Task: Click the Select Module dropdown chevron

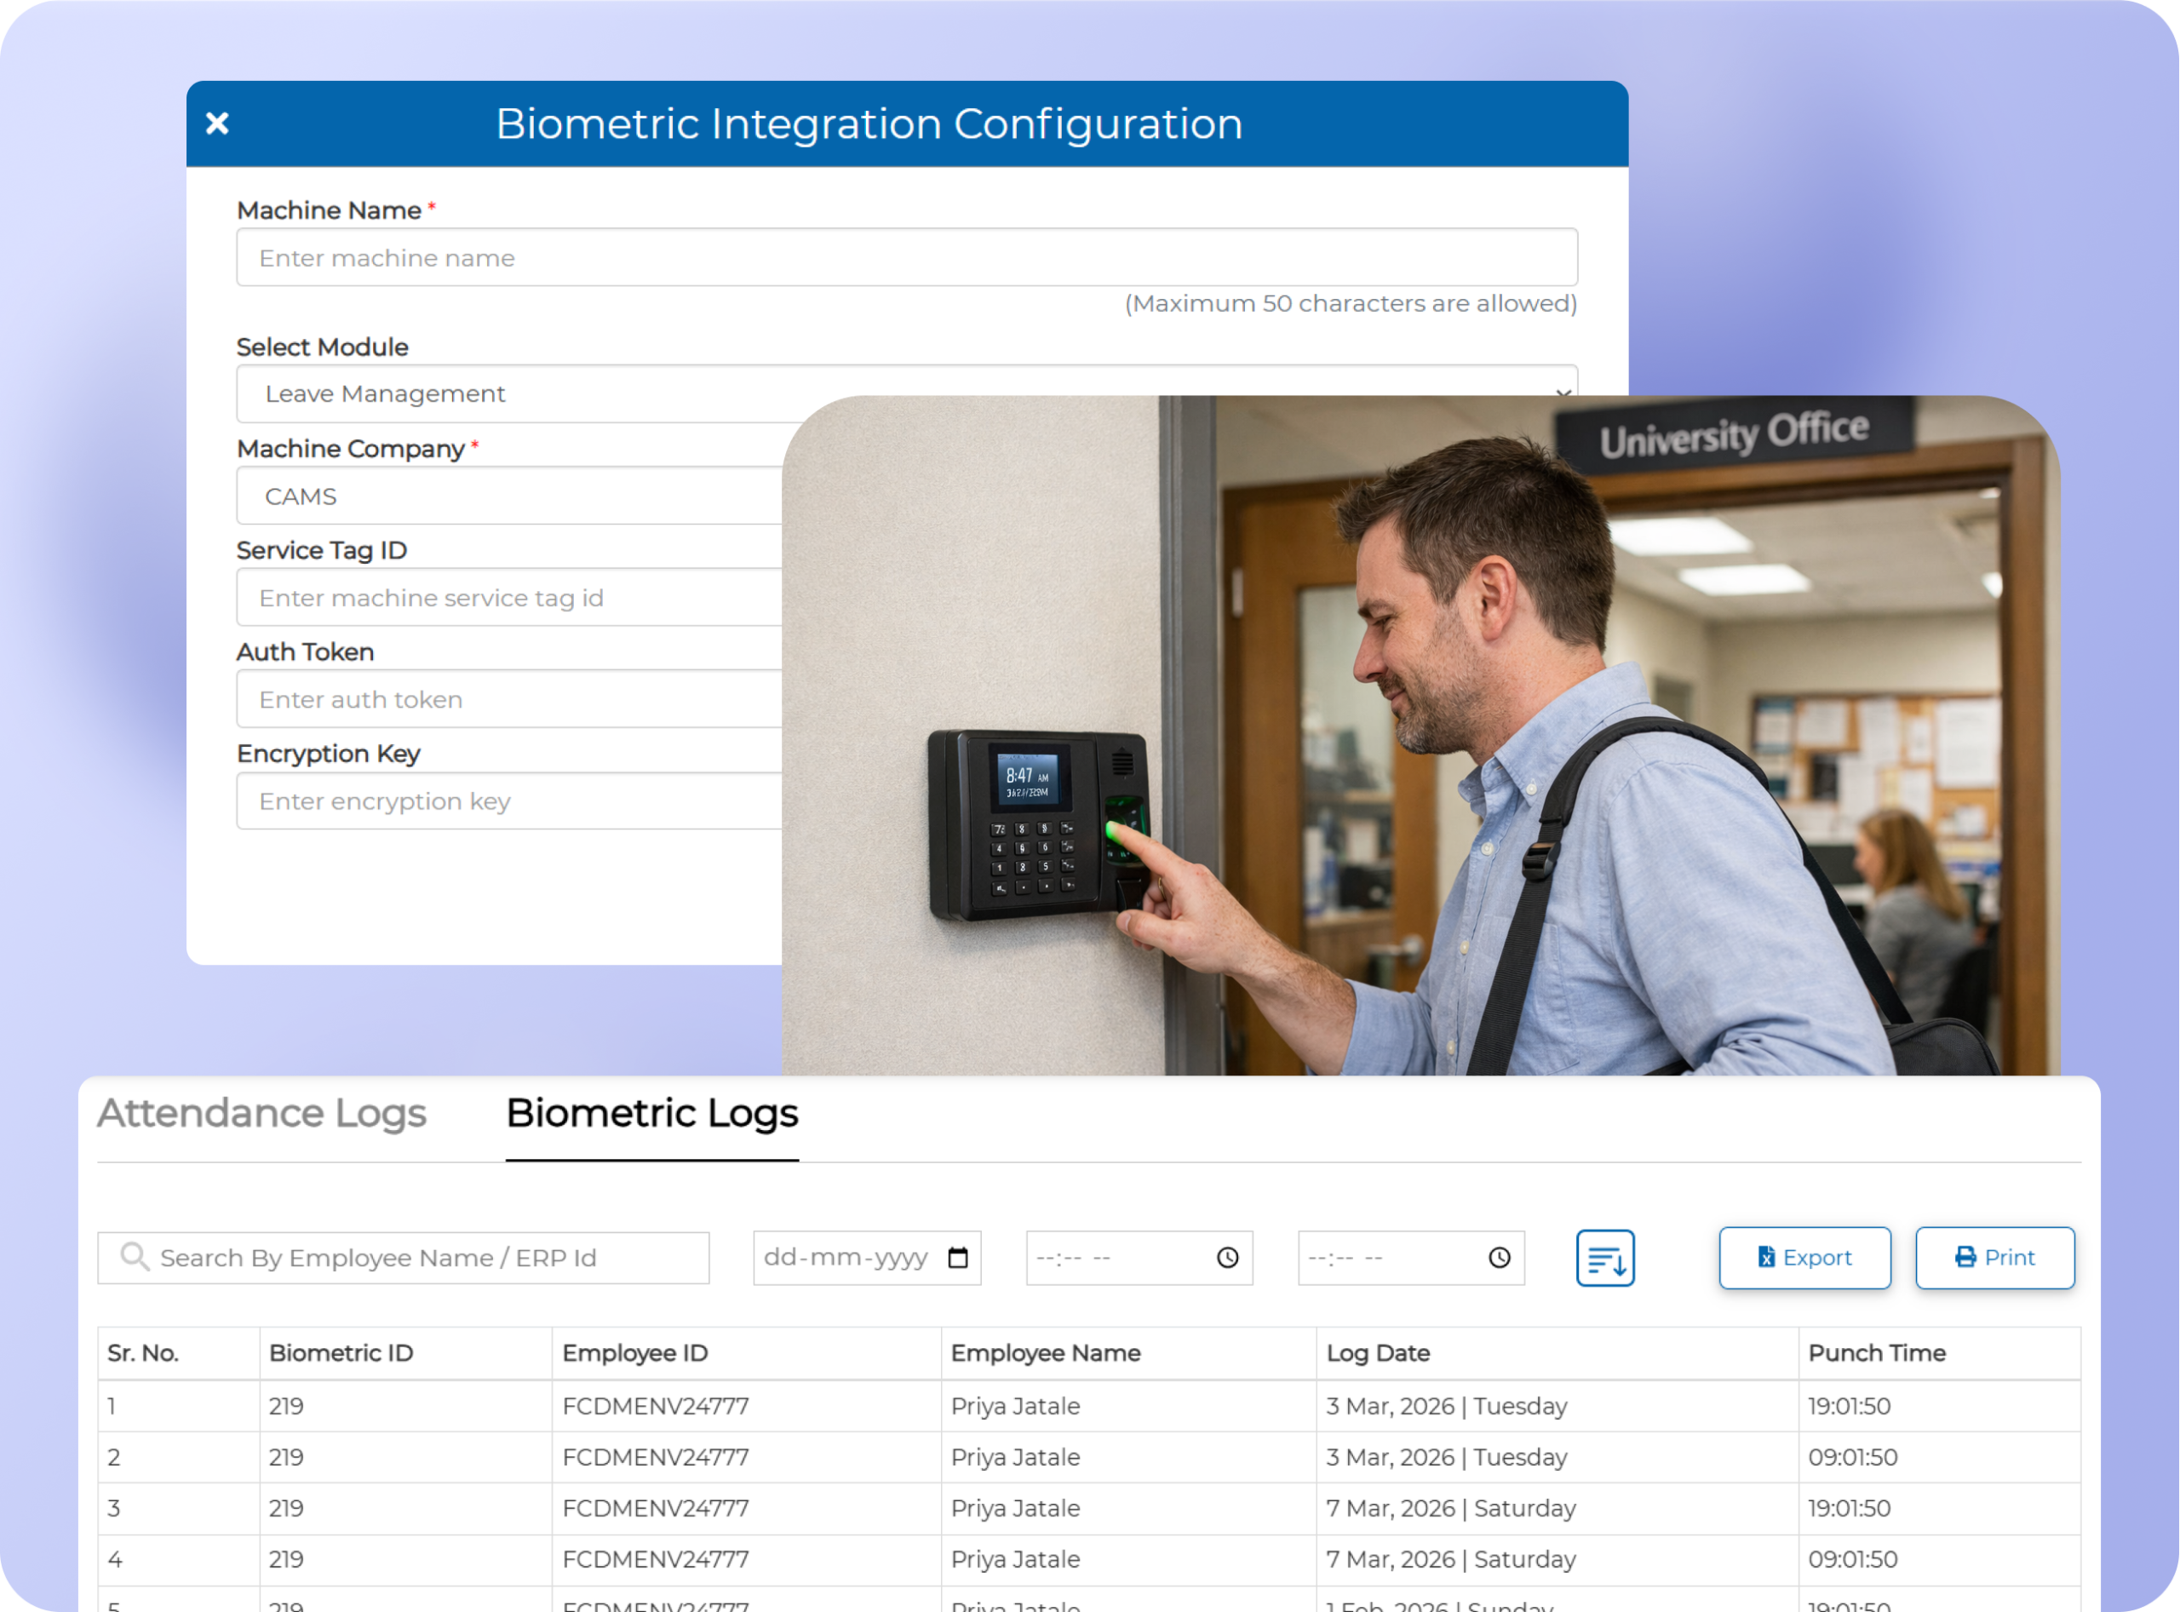Action: (1563, 391)
